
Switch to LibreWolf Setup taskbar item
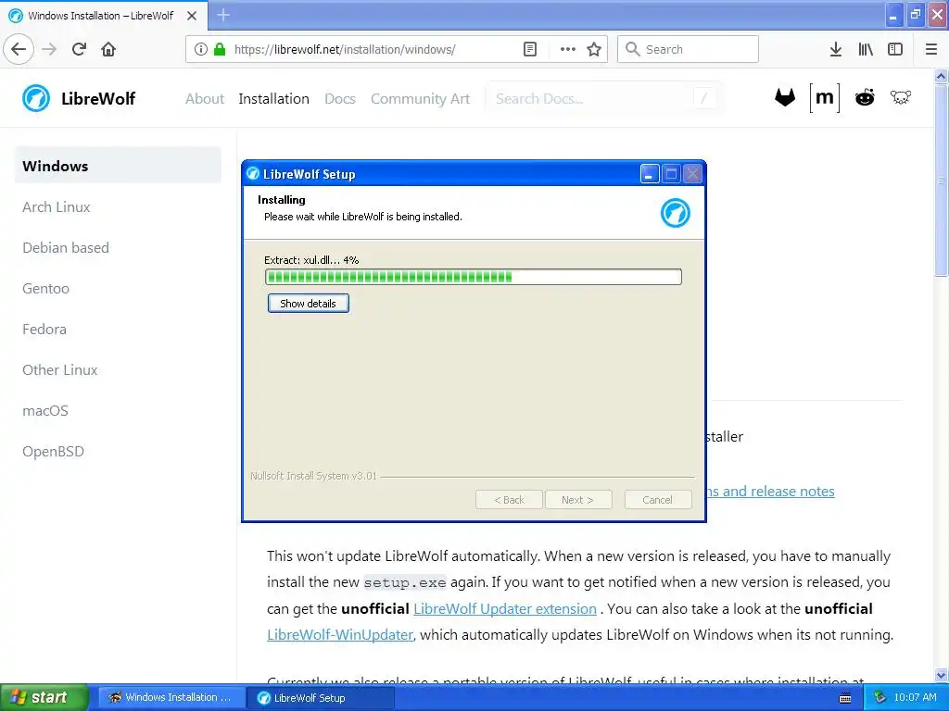[x=321, y=698]
